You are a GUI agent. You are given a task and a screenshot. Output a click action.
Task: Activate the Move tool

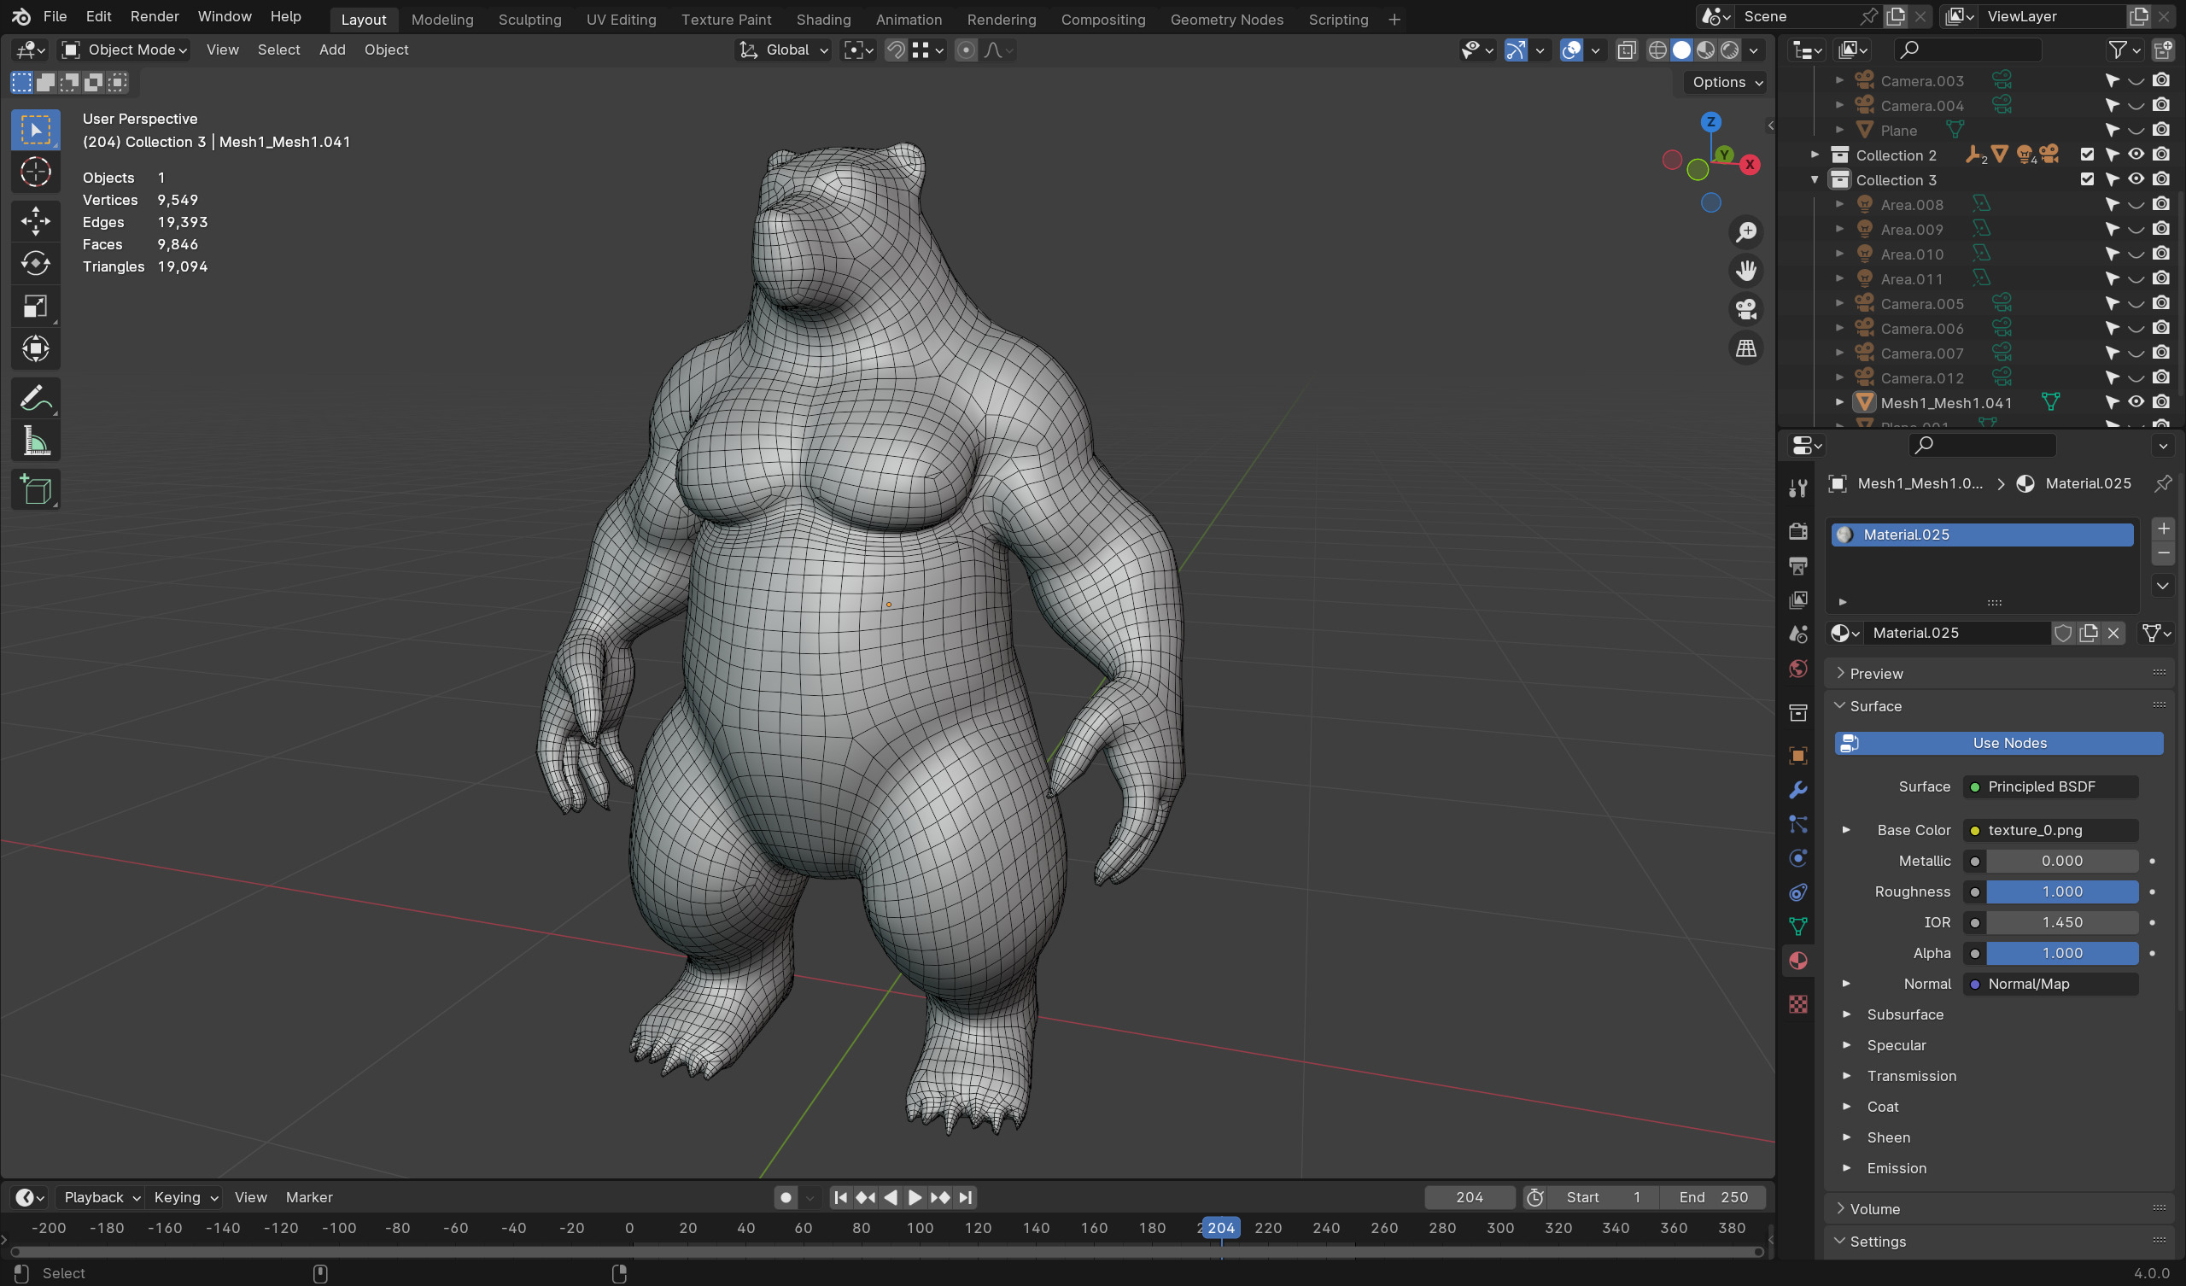[x=36, y=220]
